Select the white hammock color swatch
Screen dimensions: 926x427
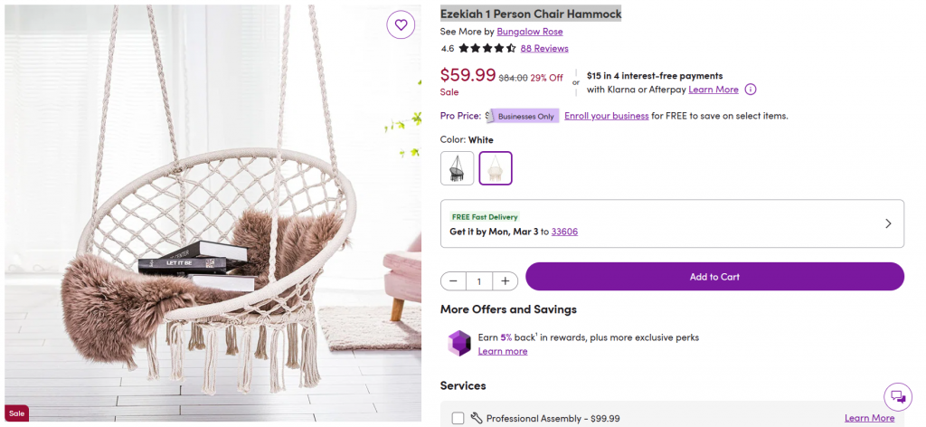pyautogui.click(x=496, y=168)
